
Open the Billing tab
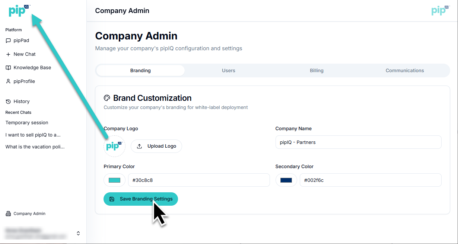[317, 70]
